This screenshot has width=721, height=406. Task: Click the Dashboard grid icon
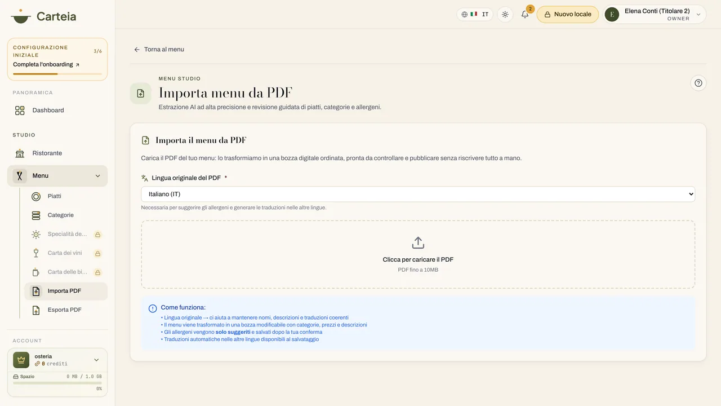[20, 111]
